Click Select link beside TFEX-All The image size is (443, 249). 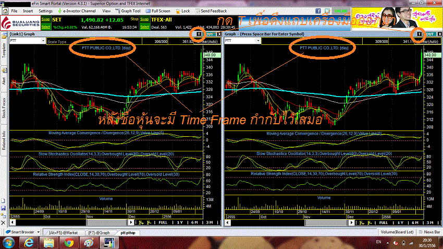(145, 27)
